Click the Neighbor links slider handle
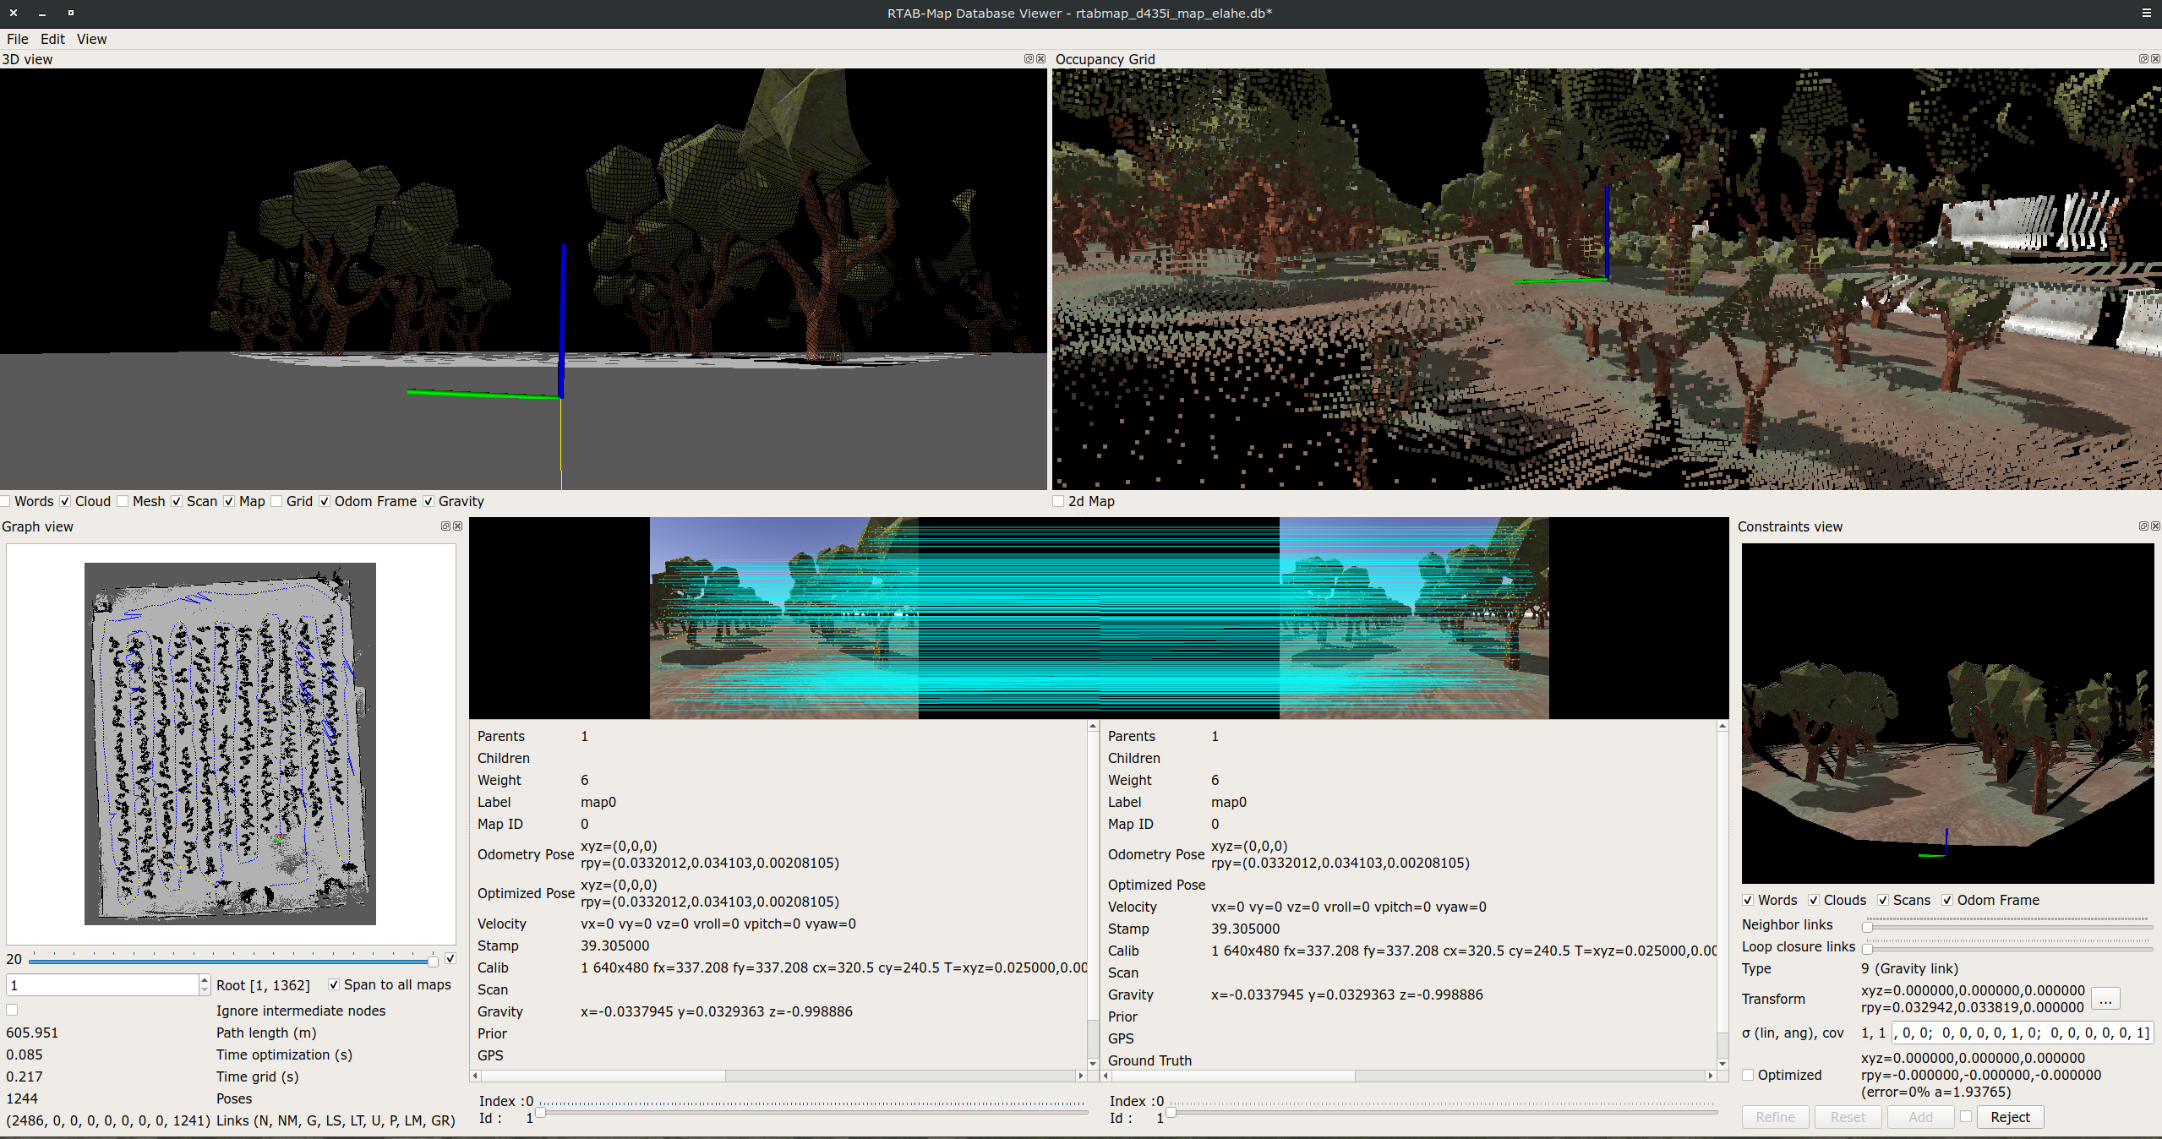Viewport: 2162px width, 1139px height. pos(1867,927)
